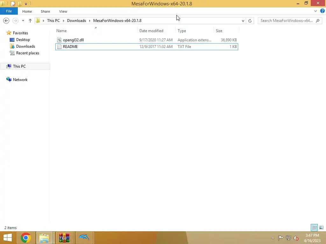Sort by Date modified column header
This screenshot has width=326, height=244.
[151, 31]
